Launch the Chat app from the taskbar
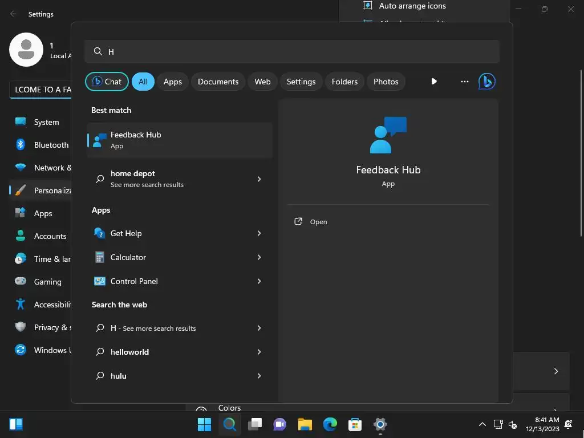This screenshot has width=584, height=438. pyautogui.click(x=279, y=424)
